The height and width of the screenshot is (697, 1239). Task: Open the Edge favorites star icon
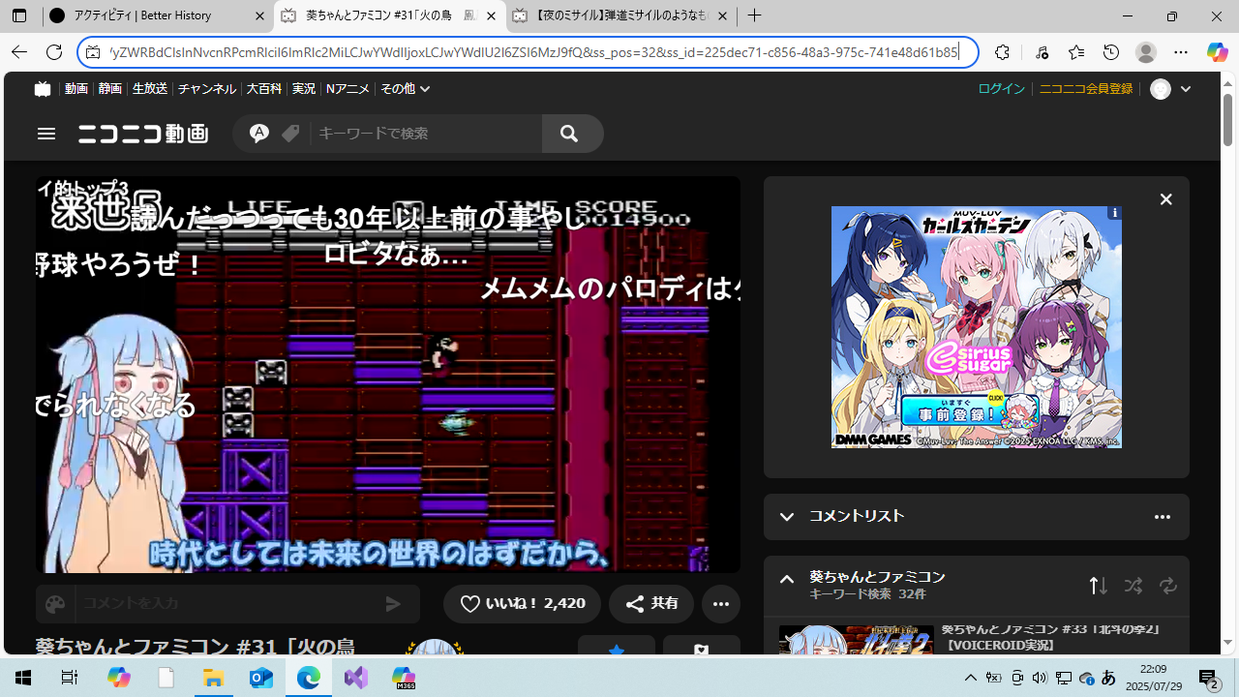click(1076, 52)
